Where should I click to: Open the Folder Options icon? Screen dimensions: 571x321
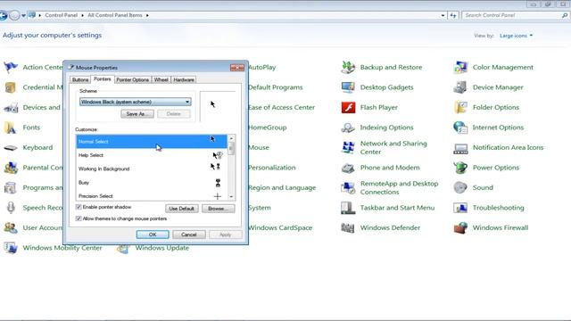[x=460, y=107]
